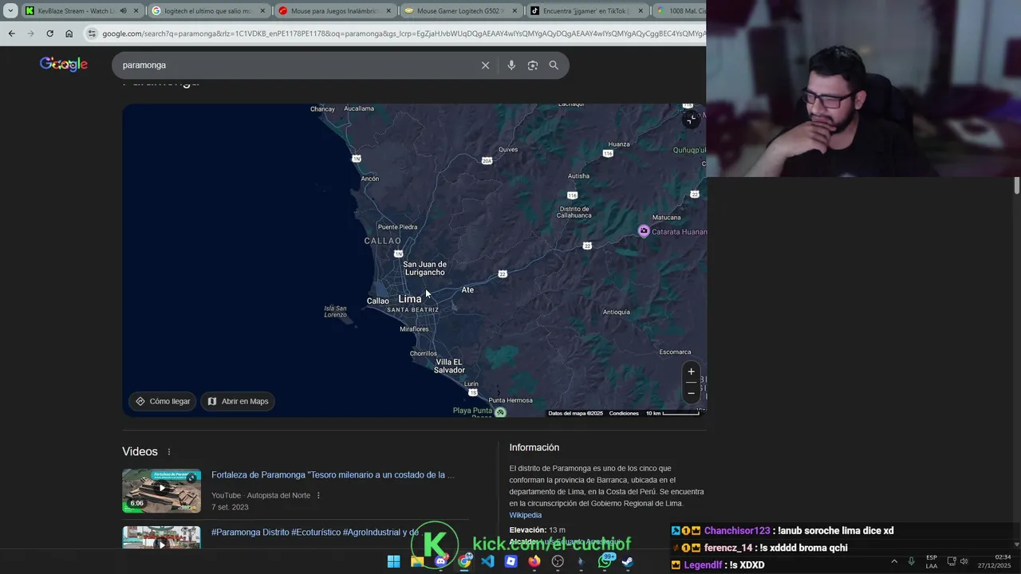The width and height of the screenshot is (1021, 574).
Task: Click San Juan de Lurigancho map label
Action: [424, 268]
